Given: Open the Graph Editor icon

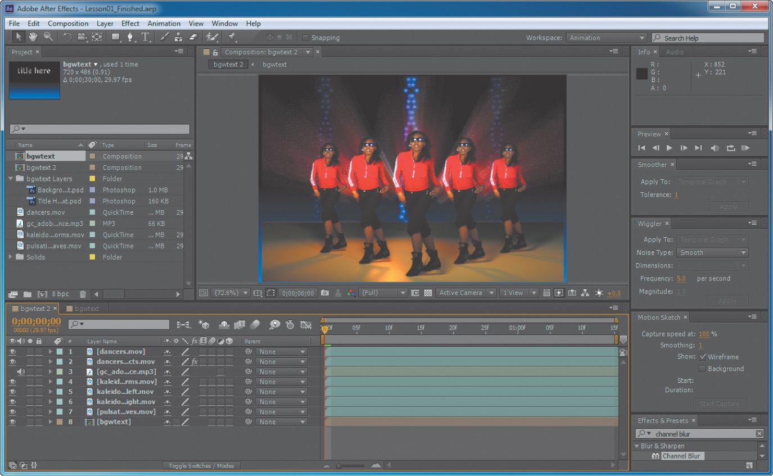Looking at the screenshot, I should coord(306,325).
